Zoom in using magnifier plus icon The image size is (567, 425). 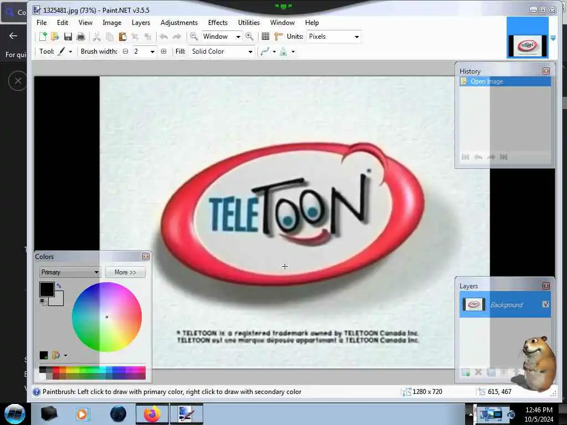click(249, 37)
